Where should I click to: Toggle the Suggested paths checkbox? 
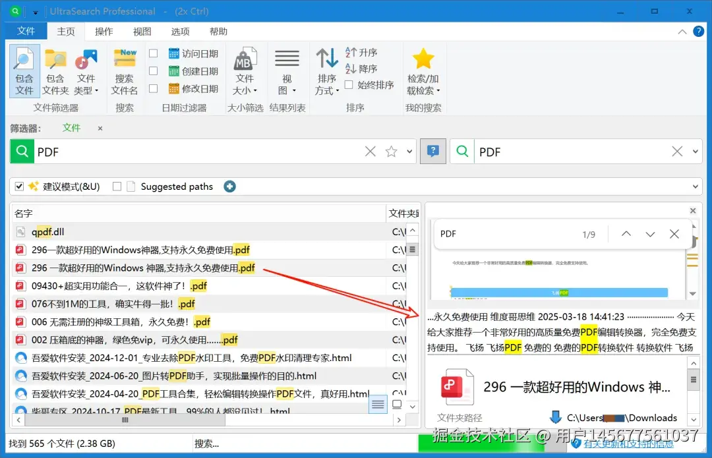(117, 186)
